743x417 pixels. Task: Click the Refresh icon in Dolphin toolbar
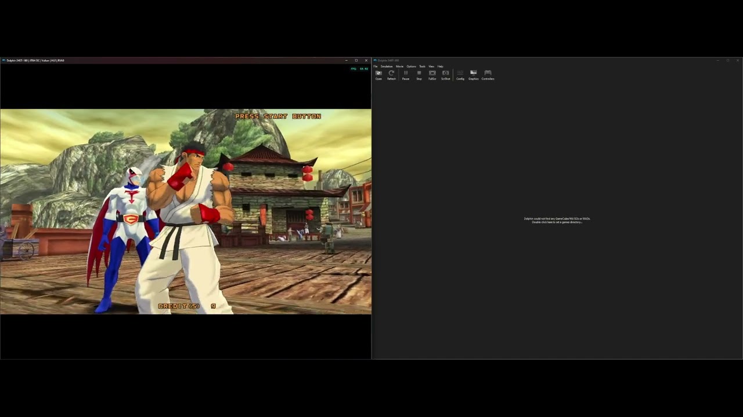(391, 75)
